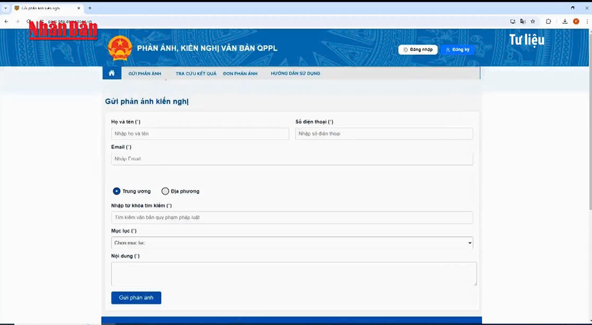This screenshot has height=325, width=592.
Task: Focus the Họ và tên input field
Action: (x=200, y=134)
